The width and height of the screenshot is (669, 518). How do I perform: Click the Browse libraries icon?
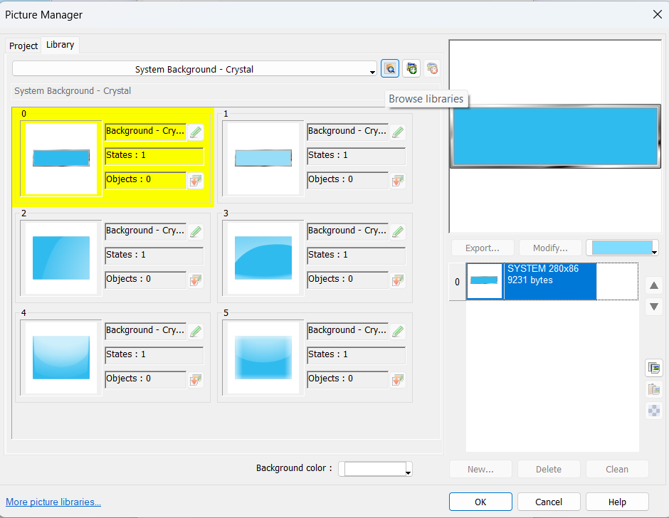tap(390, 68)
